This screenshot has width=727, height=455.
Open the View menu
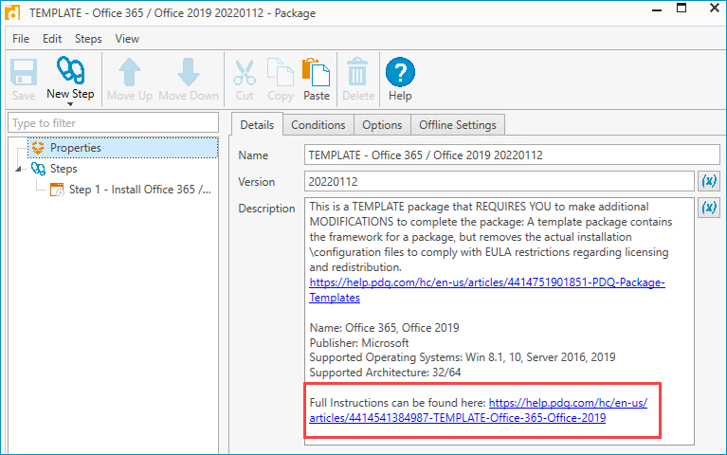(127, 39)
